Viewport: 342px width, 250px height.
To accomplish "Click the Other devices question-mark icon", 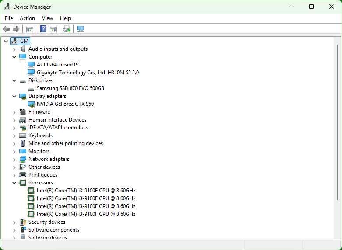I will tap(23, 167).
